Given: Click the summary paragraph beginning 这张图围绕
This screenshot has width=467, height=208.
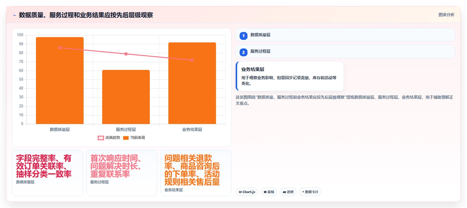Looking at the screenshot, I should tap(345, 100).
